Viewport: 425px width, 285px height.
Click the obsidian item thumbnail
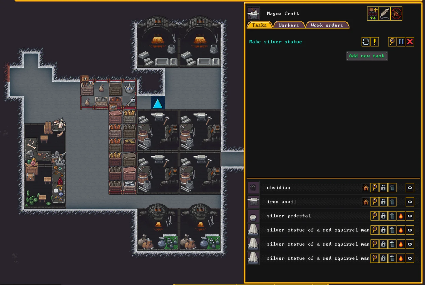[x=253, y=188]
